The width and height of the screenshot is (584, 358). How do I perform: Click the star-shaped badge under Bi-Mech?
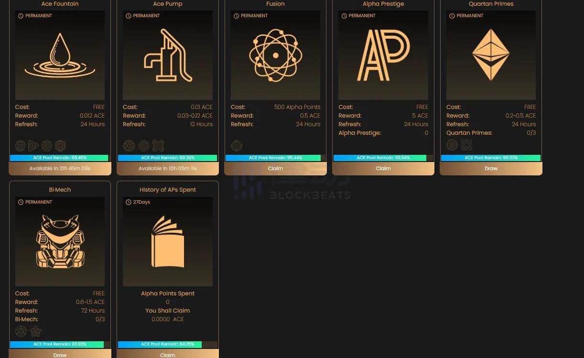[x=35, y=331]
